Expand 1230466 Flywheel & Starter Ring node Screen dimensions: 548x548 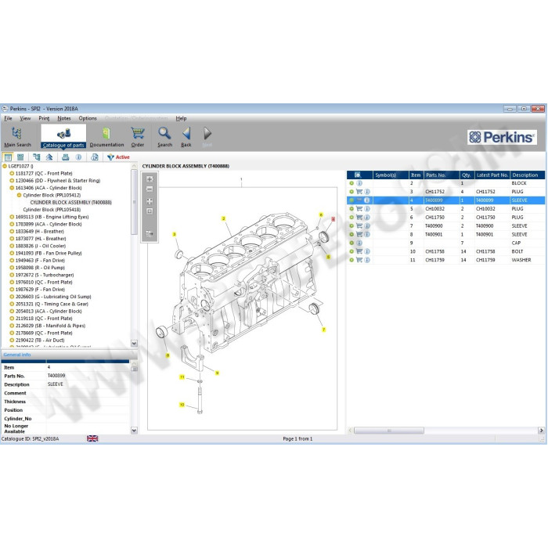coord(12,181)
